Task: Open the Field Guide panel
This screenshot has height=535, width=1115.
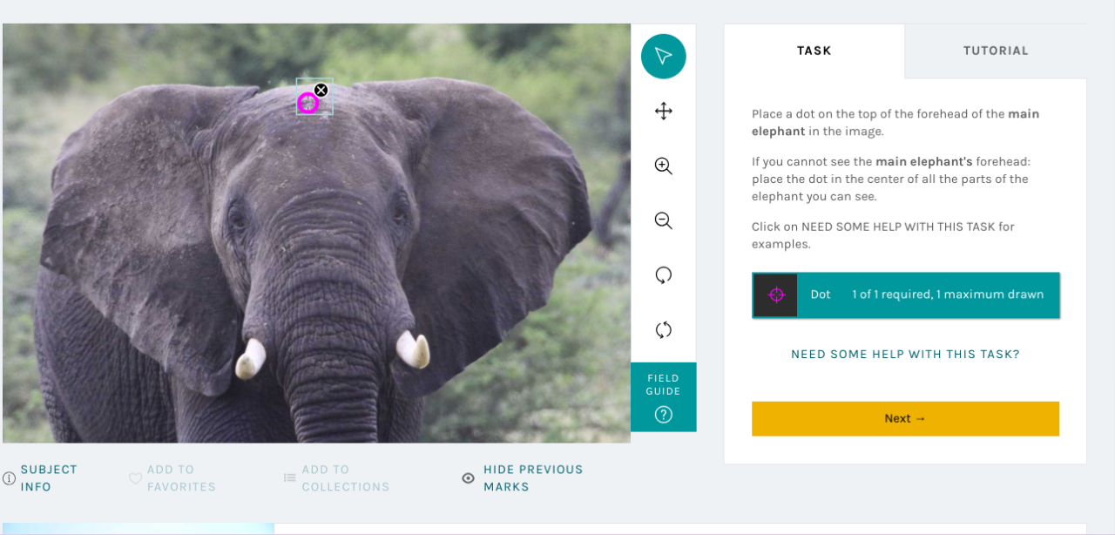Action: (x=663, y=396)
